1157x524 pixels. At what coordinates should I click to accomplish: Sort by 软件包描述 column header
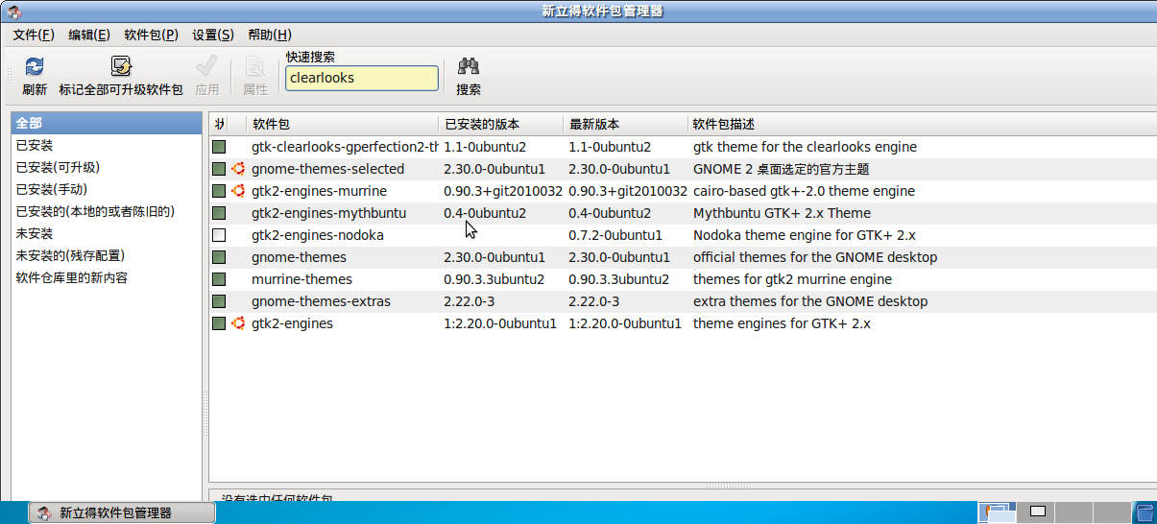pos(923,124)
